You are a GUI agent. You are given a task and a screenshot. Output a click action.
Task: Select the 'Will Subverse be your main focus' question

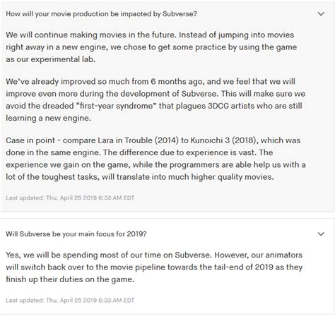pyautogui.click(x=76, y=234)
